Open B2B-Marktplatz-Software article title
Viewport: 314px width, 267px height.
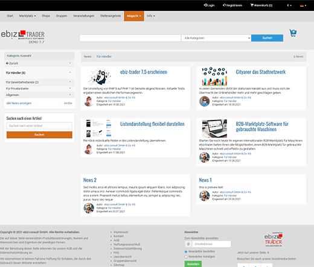point(262,127)
